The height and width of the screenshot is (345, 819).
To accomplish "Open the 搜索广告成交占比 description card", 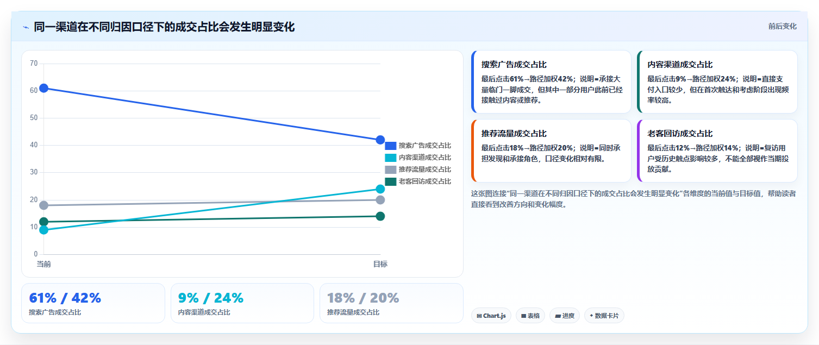I will click(x=551, y=82).
